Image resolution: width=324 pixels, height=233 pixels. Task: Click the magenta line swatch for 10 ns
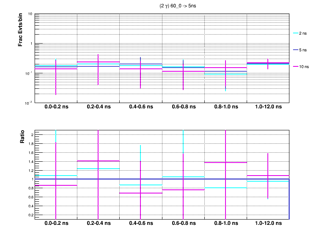click(x=296, y=66)
